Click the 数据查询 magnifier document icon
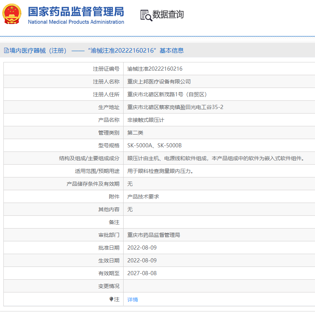The height and width of the screenshot is (312, 315). (146, 15)
